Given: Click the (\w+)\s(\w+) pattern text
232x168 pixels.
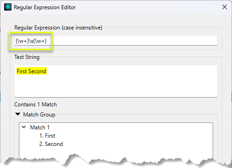Looking at the screenshot, I should click(31, 41).
